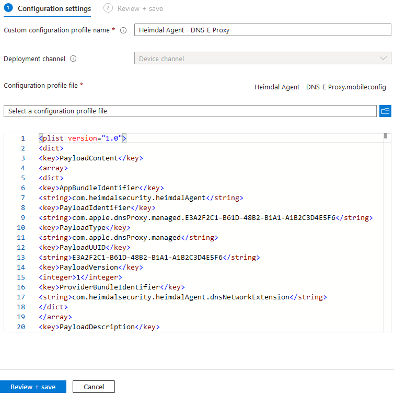This screenshot has height=395, width=394.
Task: Click the info icon beside profile name
Action: 123,30
